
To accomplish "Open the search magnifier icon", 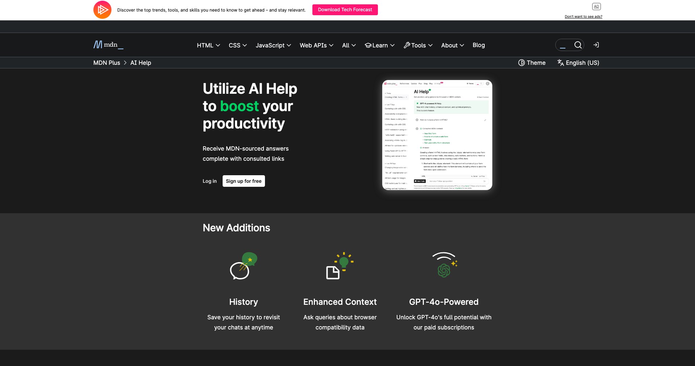I will click(578, 45).
